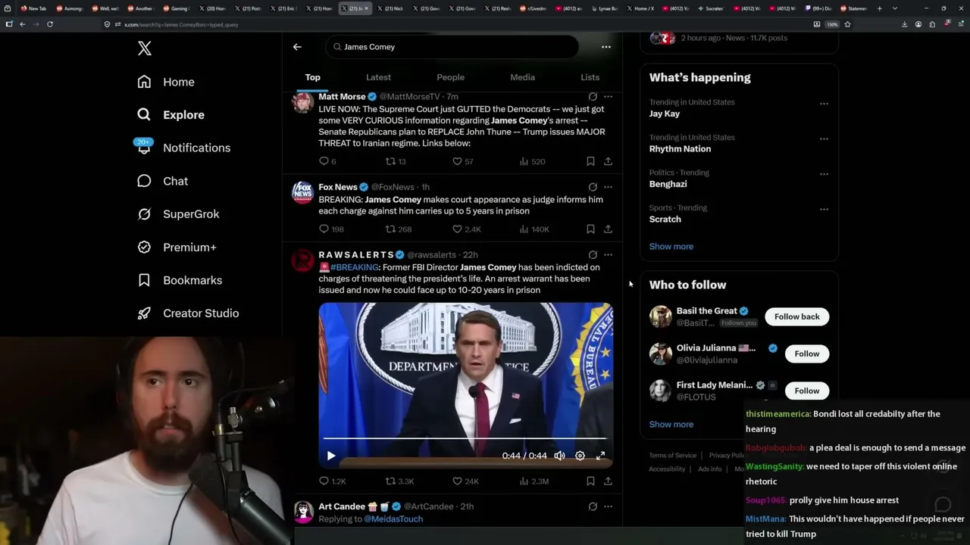This screenshot has width=970, height=545.
Task: Seek within the RAWSALERTS video progress bar
Action: [x=465, y=438]
